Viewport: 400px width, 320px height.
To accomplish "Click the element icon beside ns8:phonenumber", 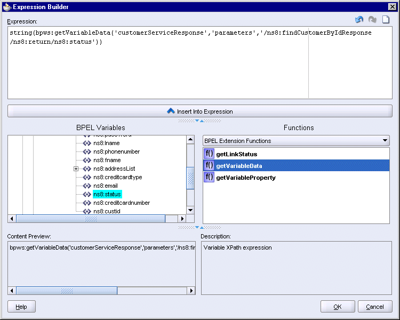I will 87,151.
